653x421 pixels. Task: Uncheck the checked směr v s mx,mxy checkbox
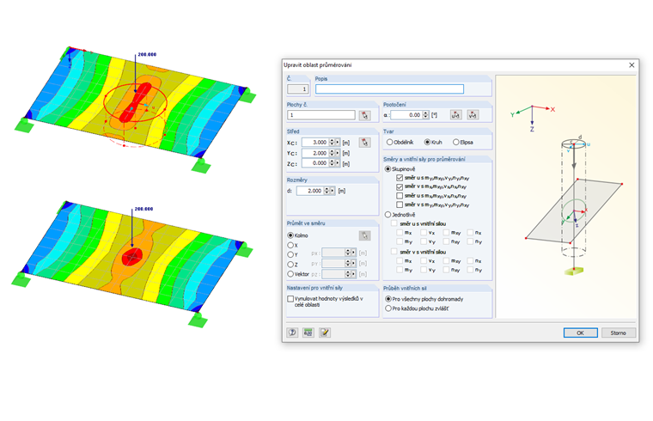click(x=400, y=187)
